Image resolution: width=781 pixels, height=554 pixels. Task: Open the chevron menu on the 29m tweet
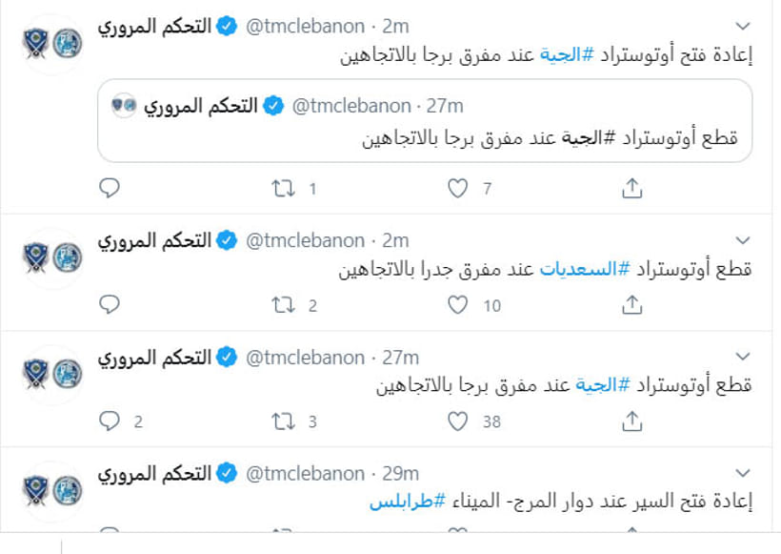point(743,473)
